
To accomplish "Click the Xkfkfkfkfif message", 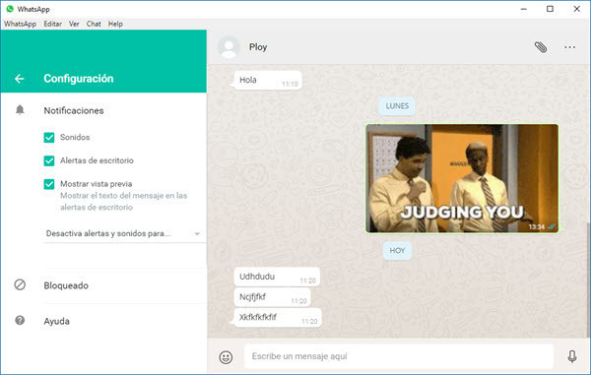I will 278,317.
